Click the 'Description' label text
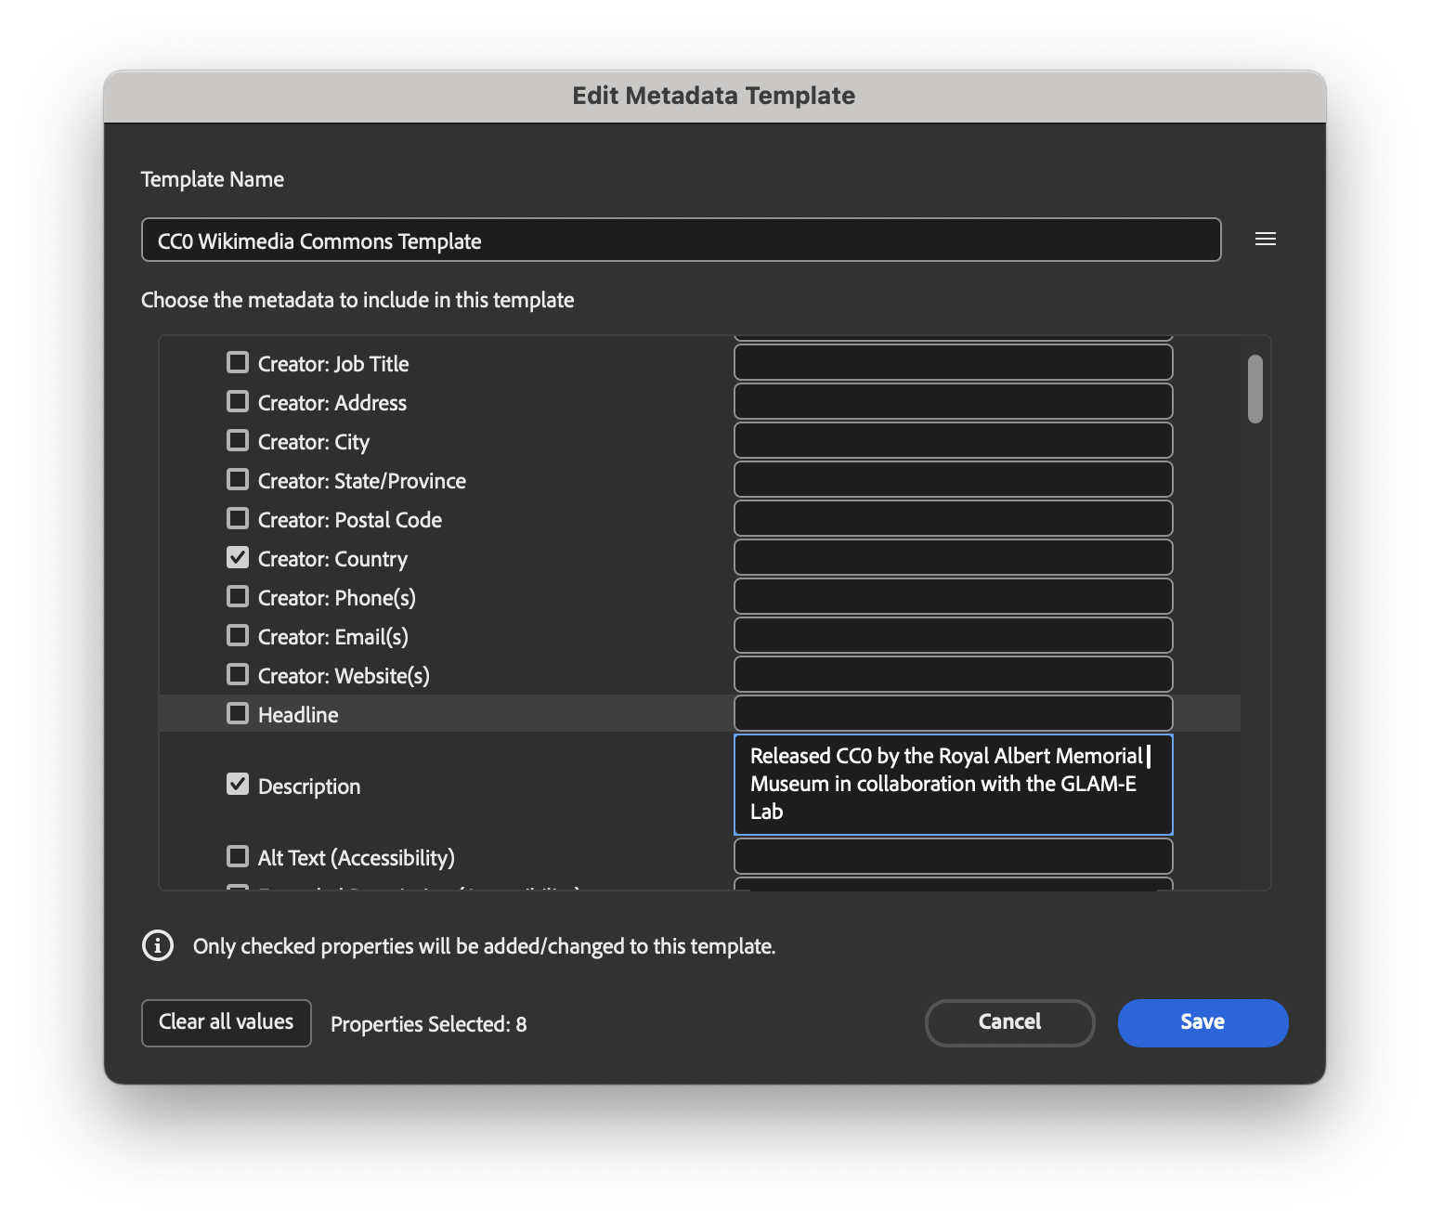Viewport: 1430px width, 1222px height. (x=309, y=786)
